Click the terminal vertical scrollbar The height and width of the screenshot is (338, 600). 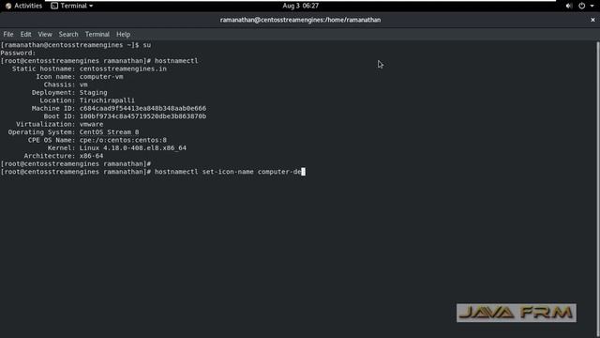(598, 189)
